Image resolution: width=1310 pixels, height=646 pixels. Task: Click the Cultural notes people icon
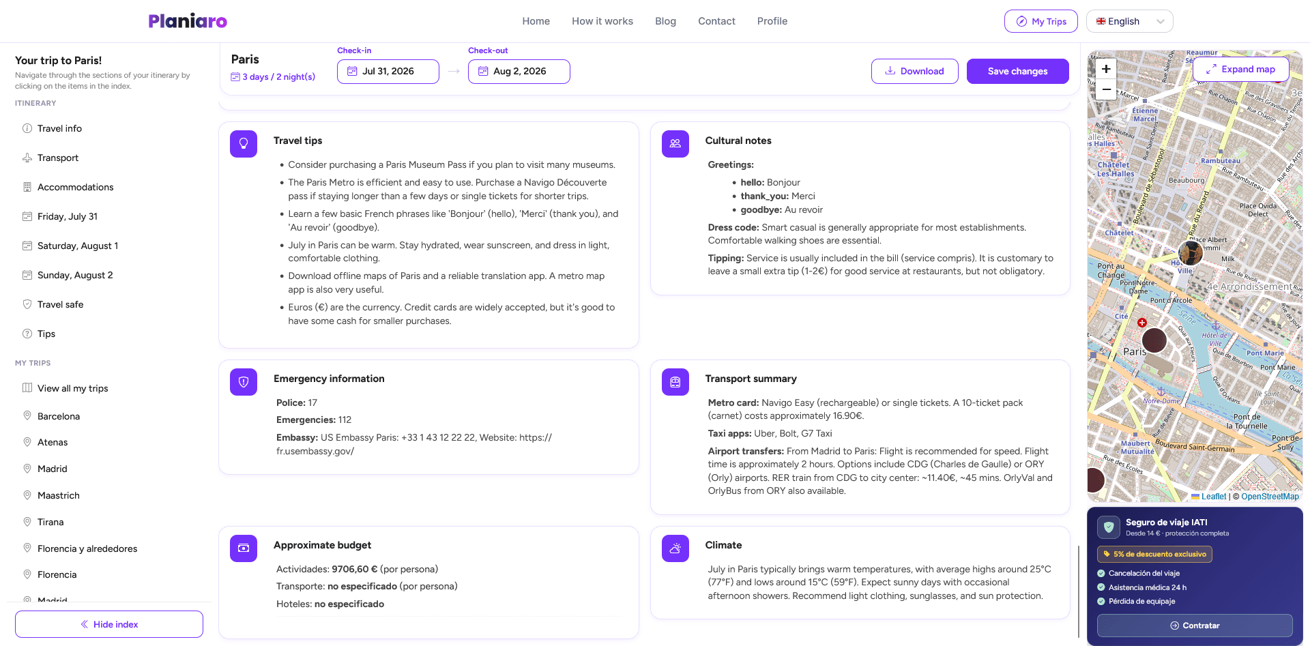click(x=675, y=144)
